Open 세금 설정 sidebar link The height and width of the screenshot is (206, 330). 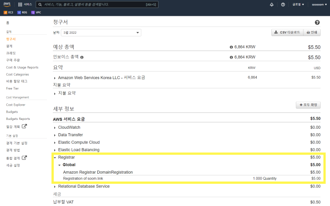pyautogui.click(x=13, y=166)
